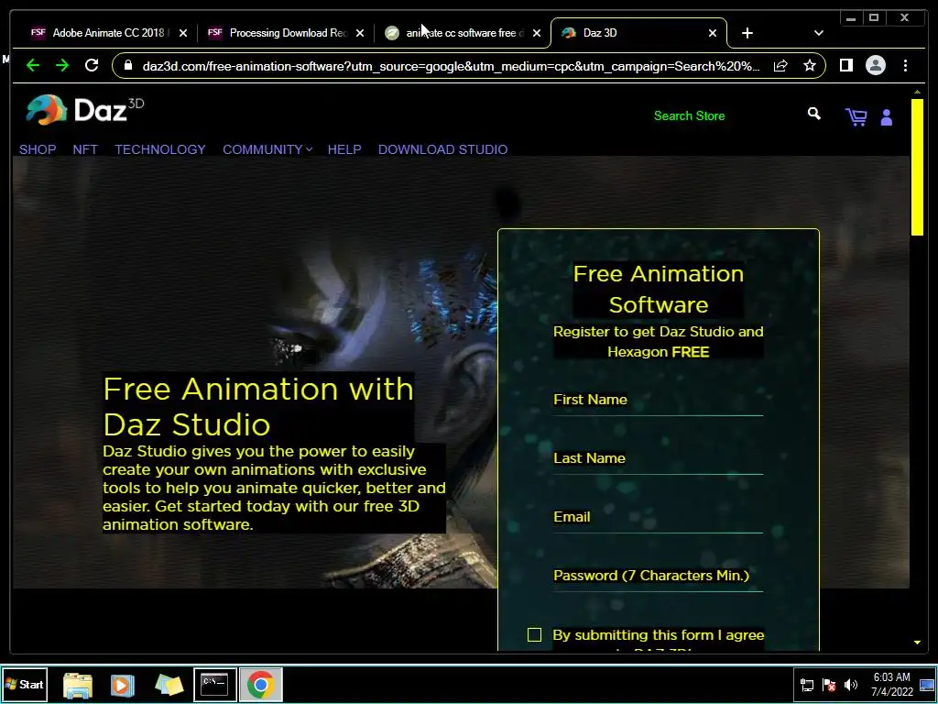Open the Chrome profile avatar
This screenshot has height=704, width=938.
(x=875, y=65)
